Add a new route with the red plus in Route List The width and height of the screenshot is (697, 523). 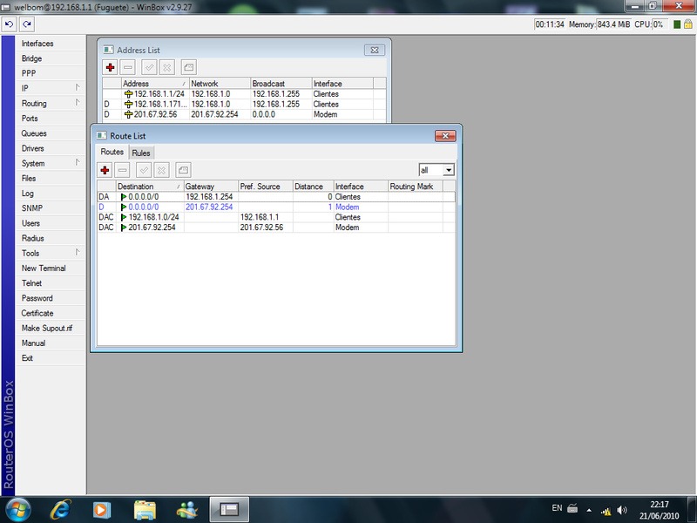(x=105, y=170)
